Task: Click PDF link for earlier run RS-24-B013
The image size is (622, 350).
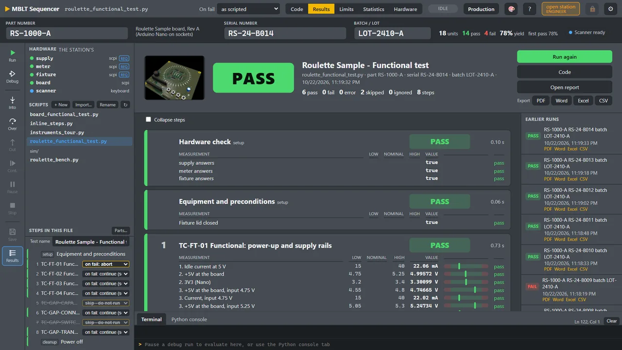Action: coord(548,179)
